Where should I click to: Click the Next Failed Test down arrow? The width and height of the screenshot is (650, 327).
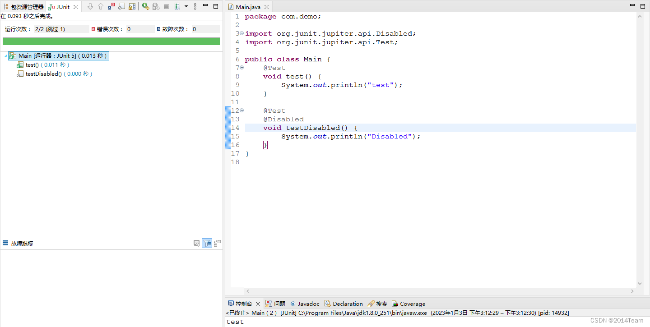[x=90, y=6]
